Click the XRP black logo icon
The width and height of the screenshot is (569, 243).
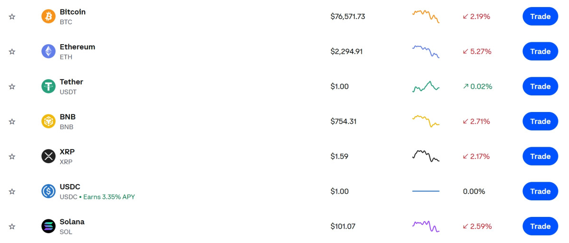click(x=48, y=156)
